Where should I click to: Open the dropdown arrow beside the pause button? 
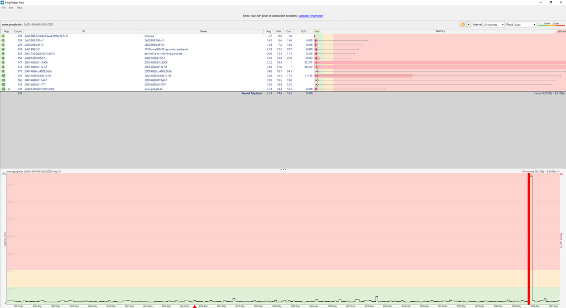pyautogui.click(x=468, y=24)
